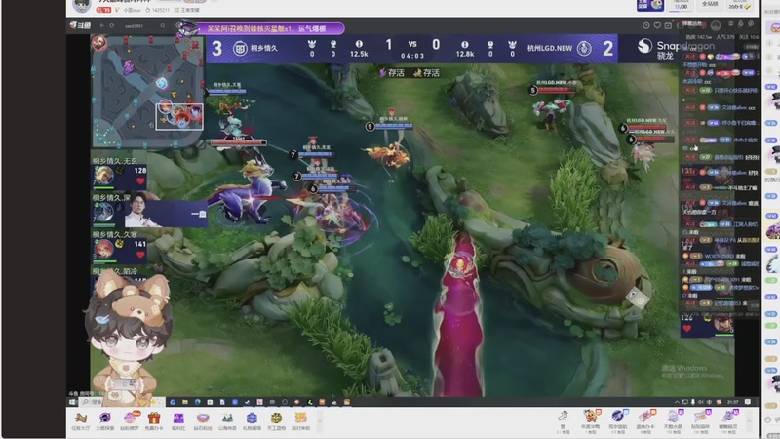This screenshot has height=439, width=780.
Task: Click the Douyu logo in stream client
Action: (x=80, y=25)
